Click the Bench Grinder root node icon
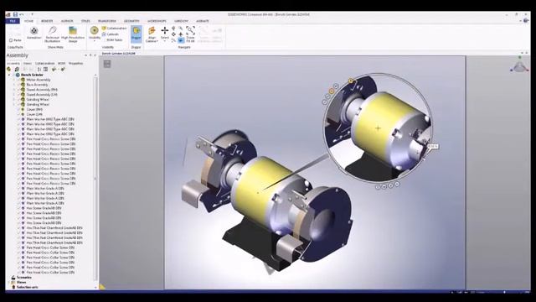 18,75
